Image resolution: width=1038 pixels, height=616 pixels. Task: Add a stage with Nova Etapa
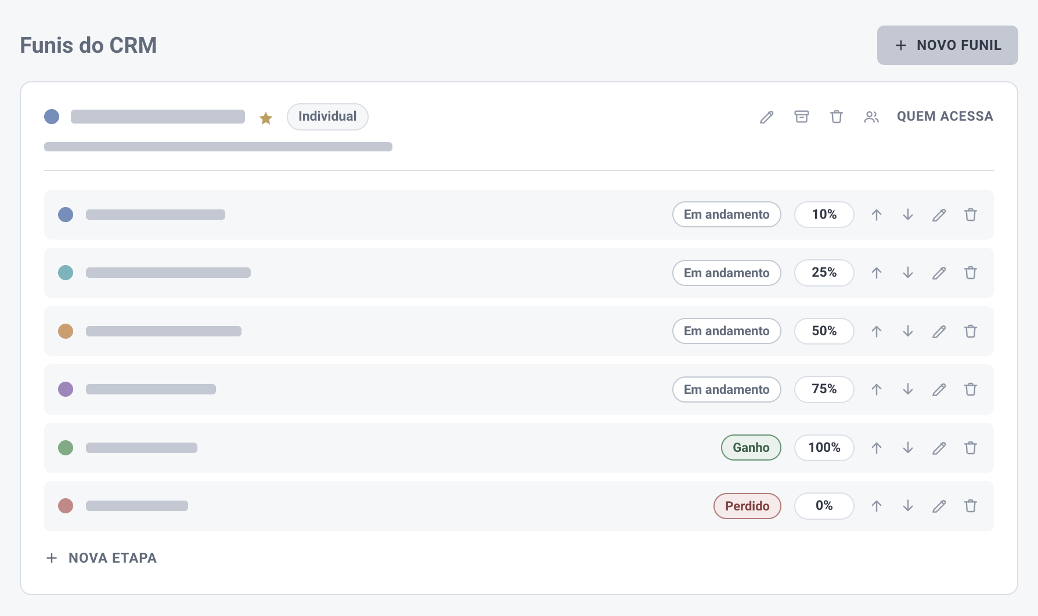(102, 558)
